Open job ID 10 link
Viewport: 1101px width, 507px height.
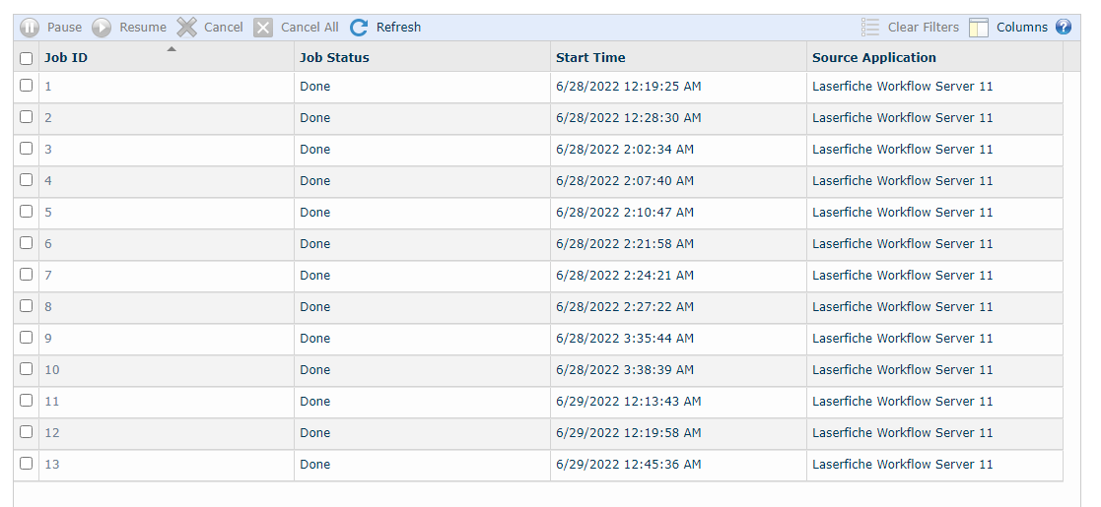[52, 370]
